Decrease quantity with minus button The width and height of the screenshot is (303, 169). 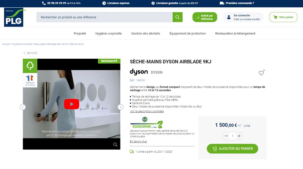[226, 136]
